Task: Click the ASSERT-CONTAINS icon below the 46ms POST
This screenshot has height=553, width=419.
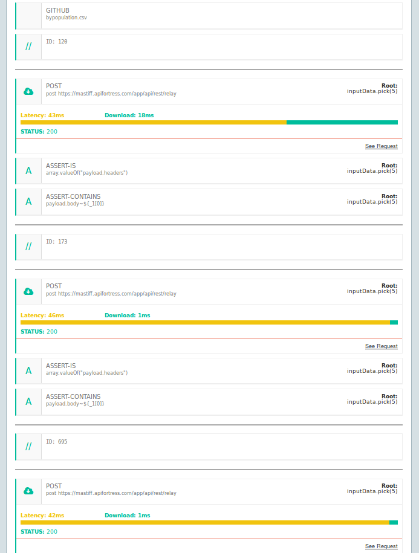Action: 28,402
